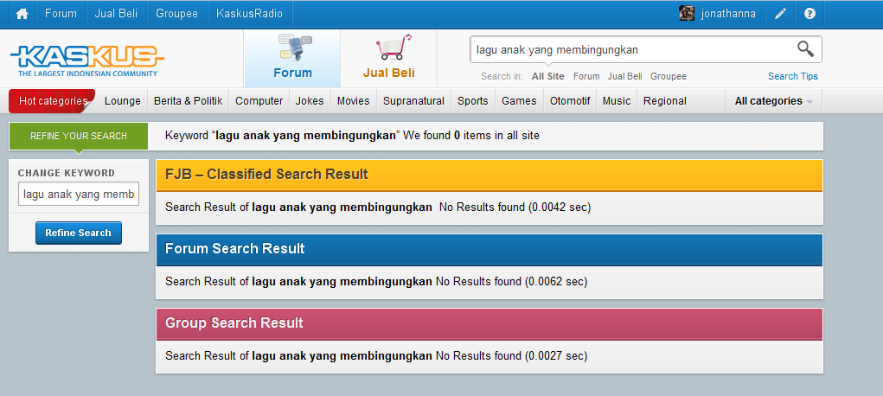The image size is (883, 396).
Task: Open the Regional category
Action: point(664,101)
